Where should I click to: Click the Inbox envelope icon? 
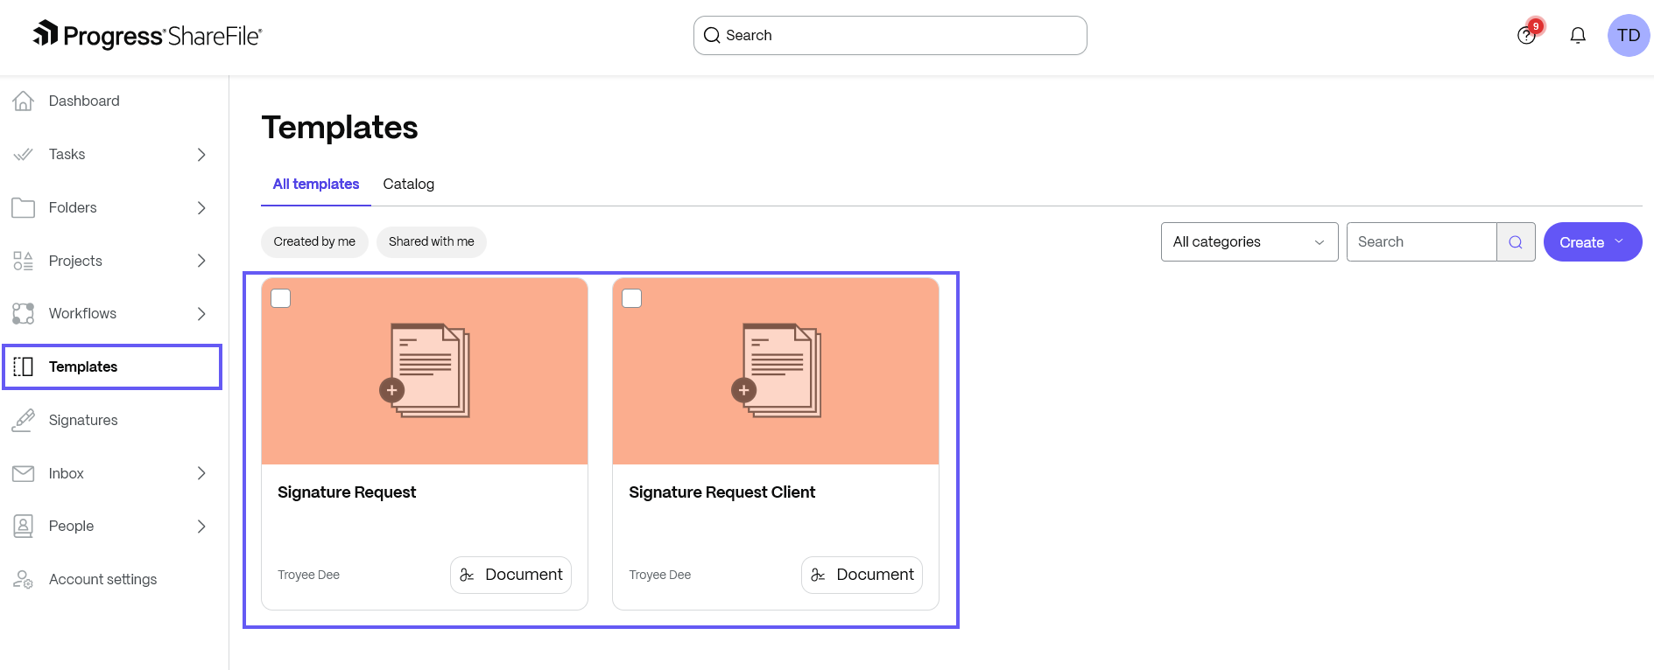[x=24, y=473]
